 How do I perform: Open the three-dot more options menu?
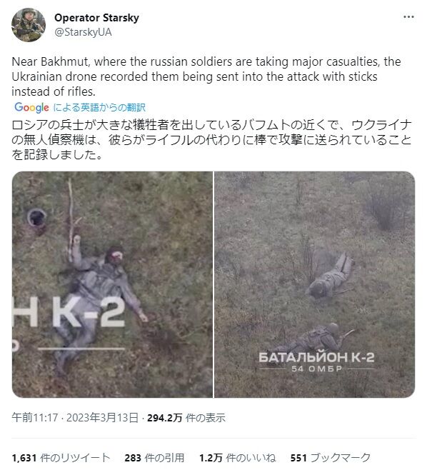[x=408, y=17]
